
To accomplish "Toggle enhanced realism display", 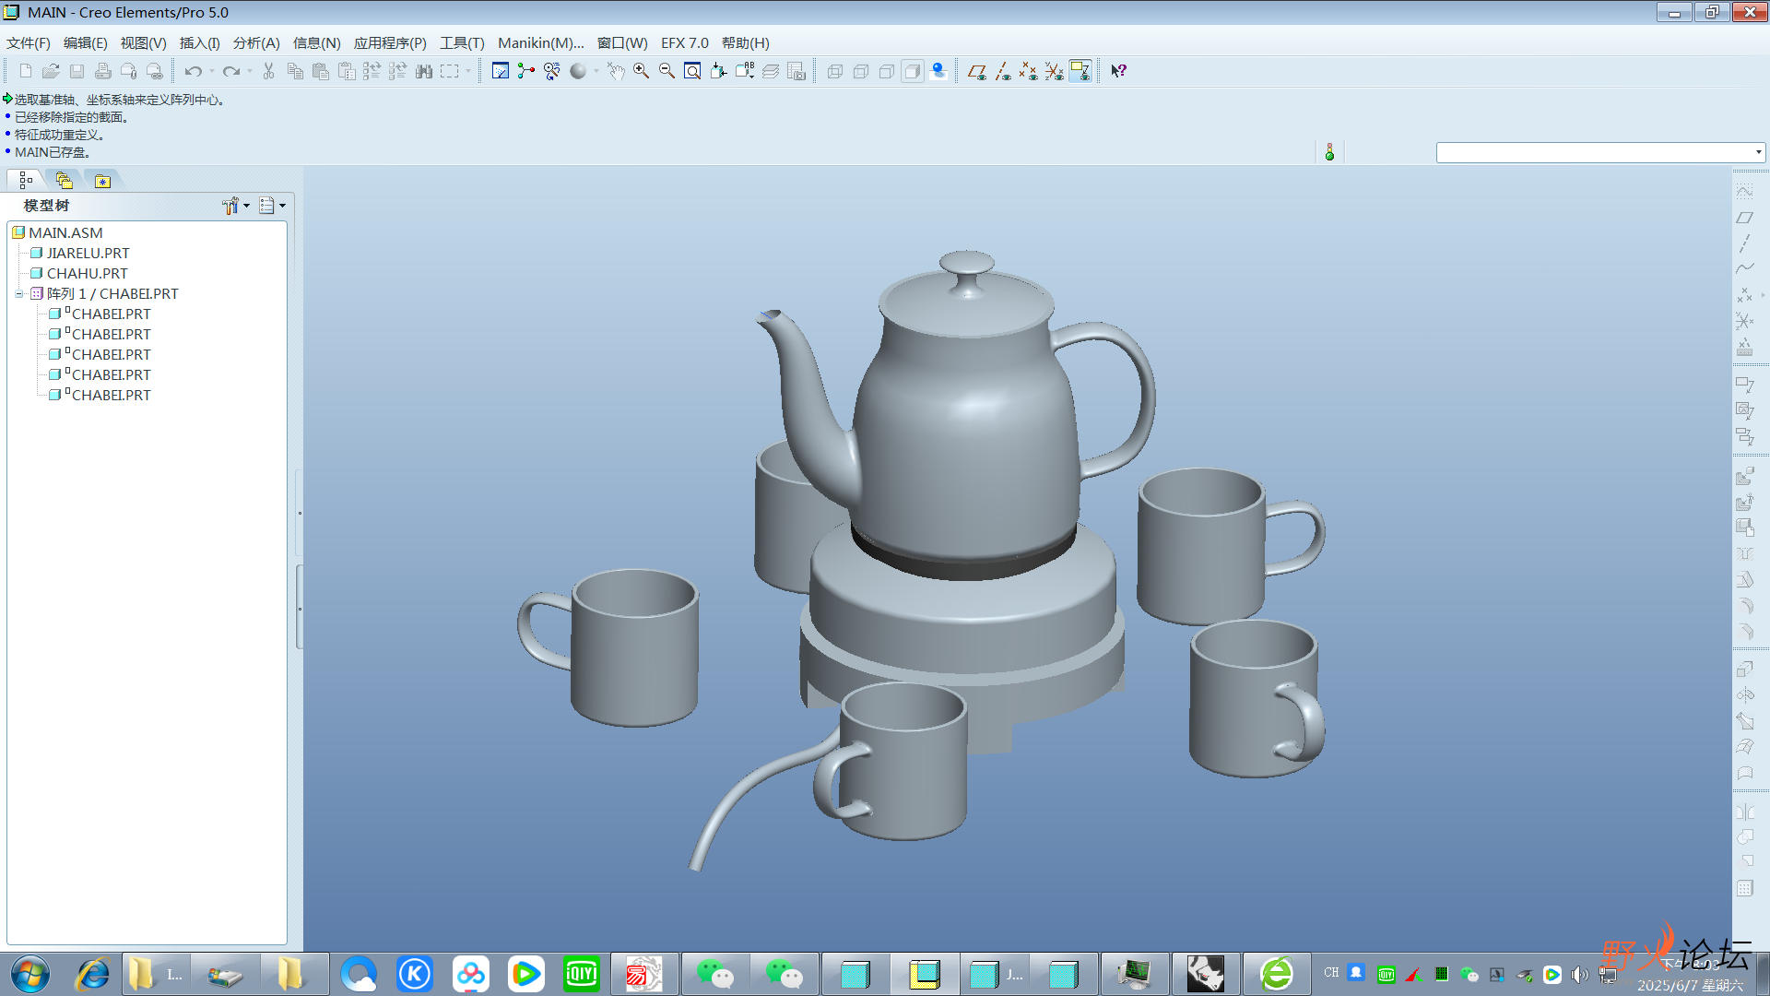I will tap(938, 71).
